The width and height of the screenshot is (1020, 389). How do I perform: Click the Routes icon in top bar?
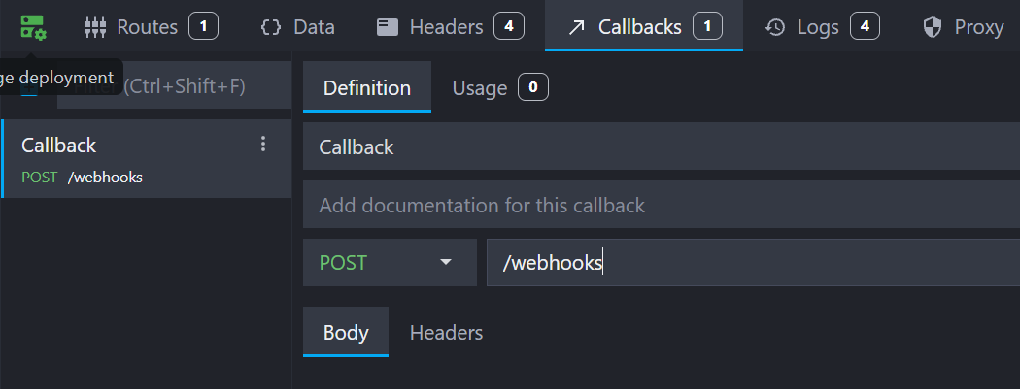(93, 27)
